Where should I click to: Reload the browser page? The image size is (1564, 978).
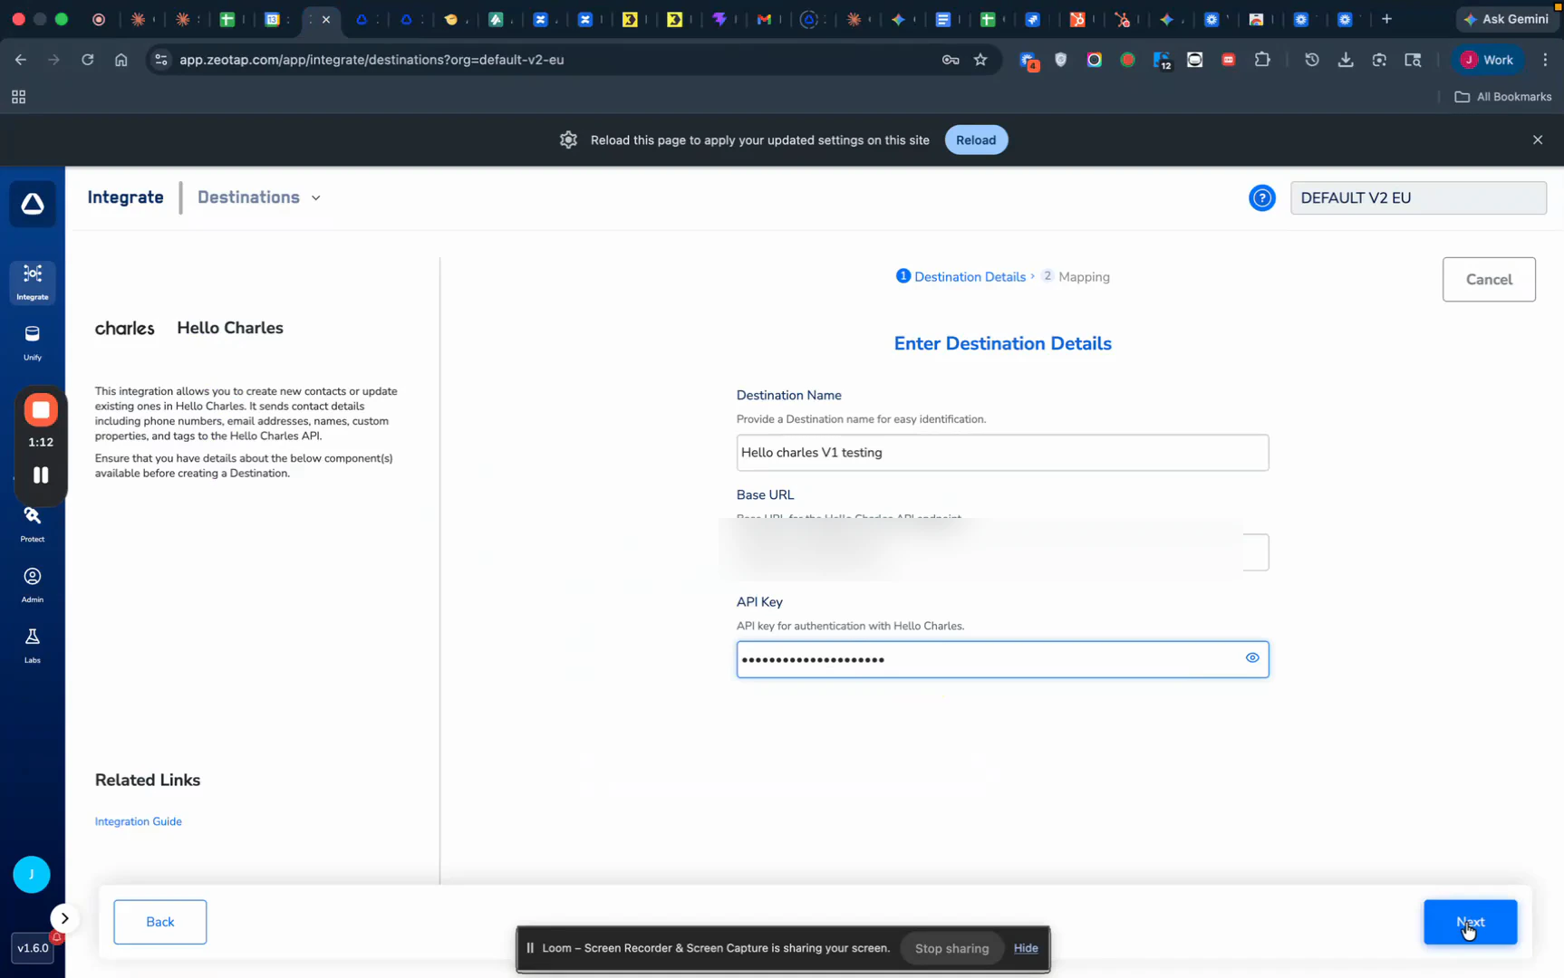point(88,60)
